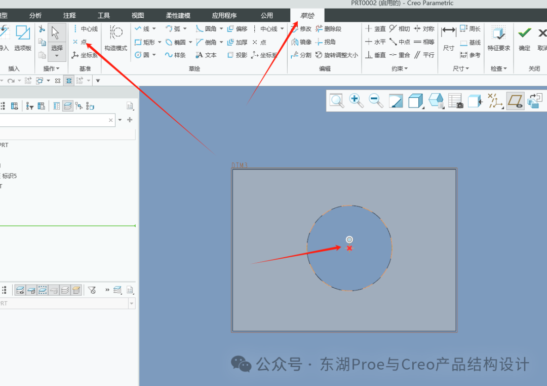Switch to the 草绘 ribbon tab

point(307,15)
